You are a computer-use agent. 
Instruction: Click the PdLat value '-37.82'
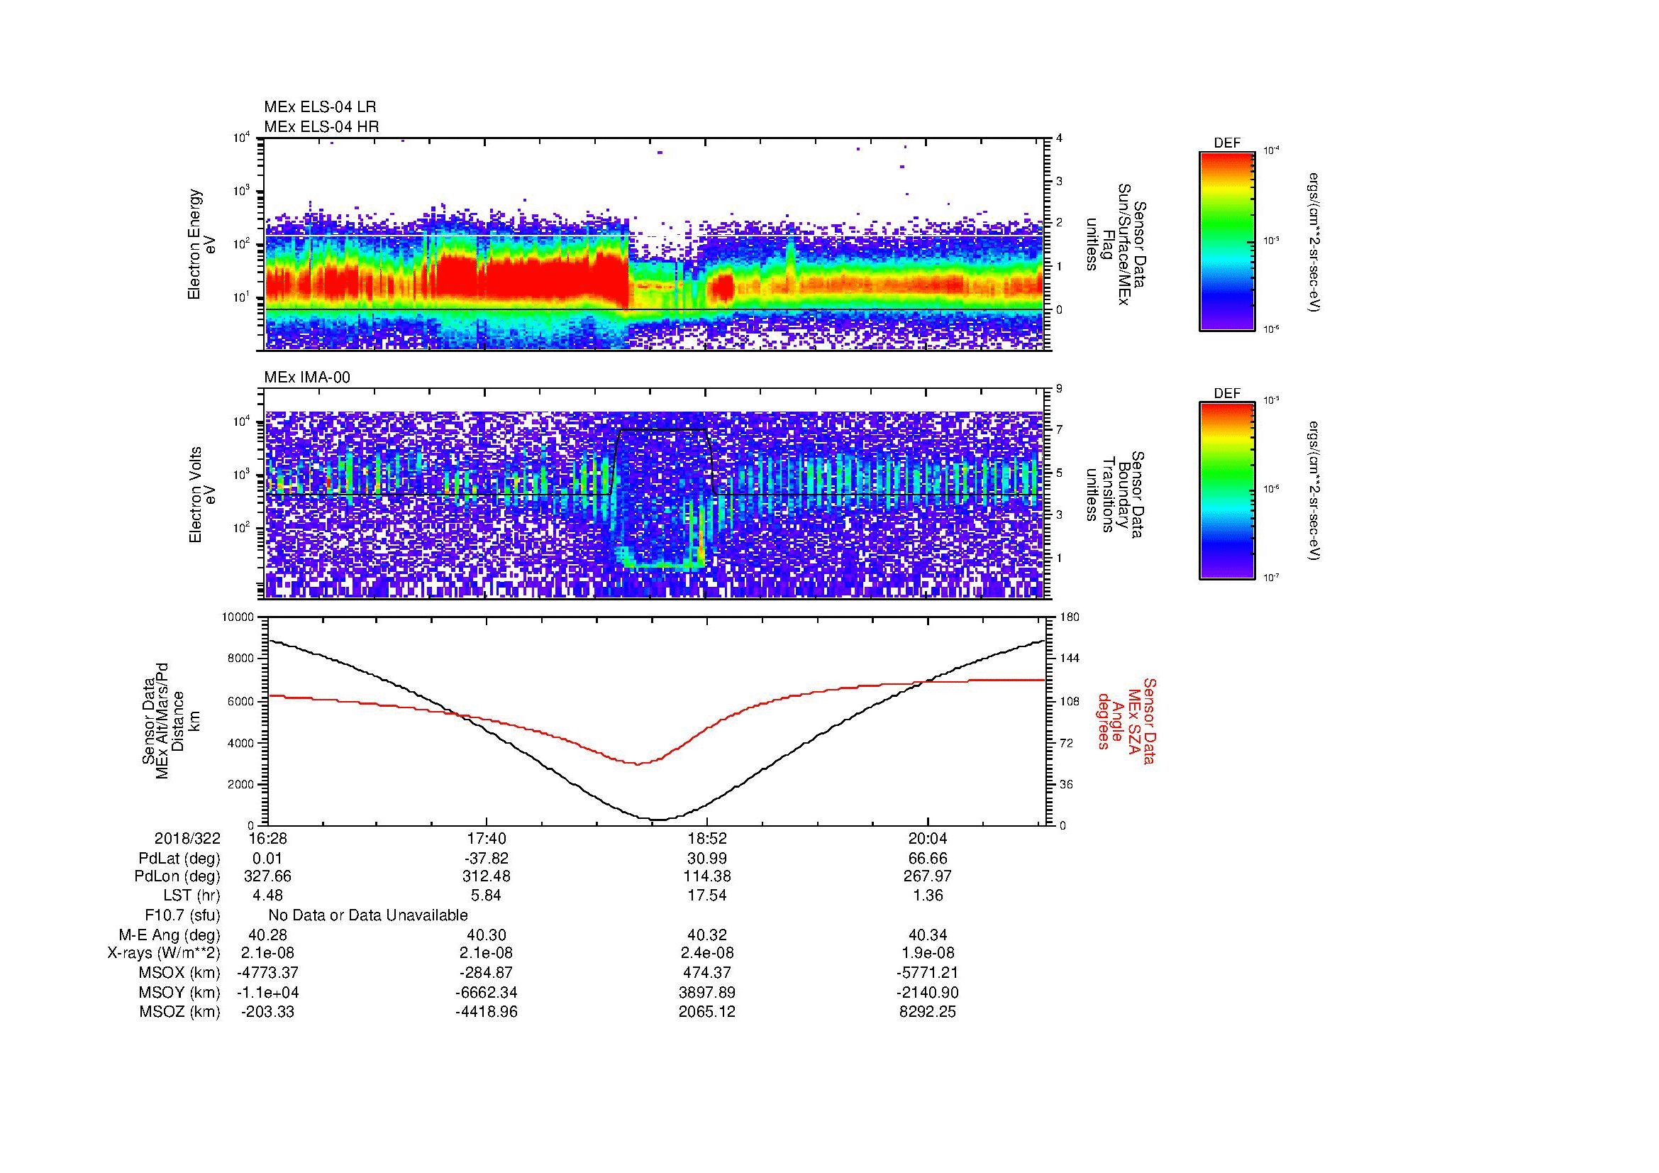tap(487, 859)
